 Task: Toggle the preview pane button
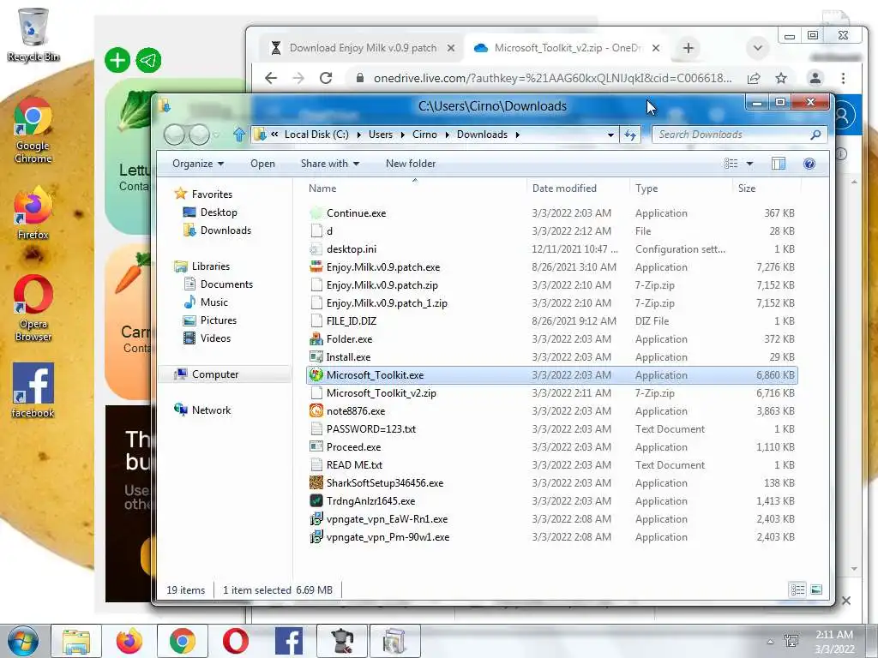coord(779,164)
